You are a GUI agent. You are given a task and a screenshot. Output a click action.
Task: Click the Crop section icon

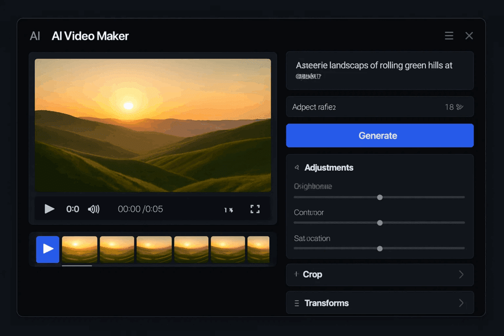point(297,275)
